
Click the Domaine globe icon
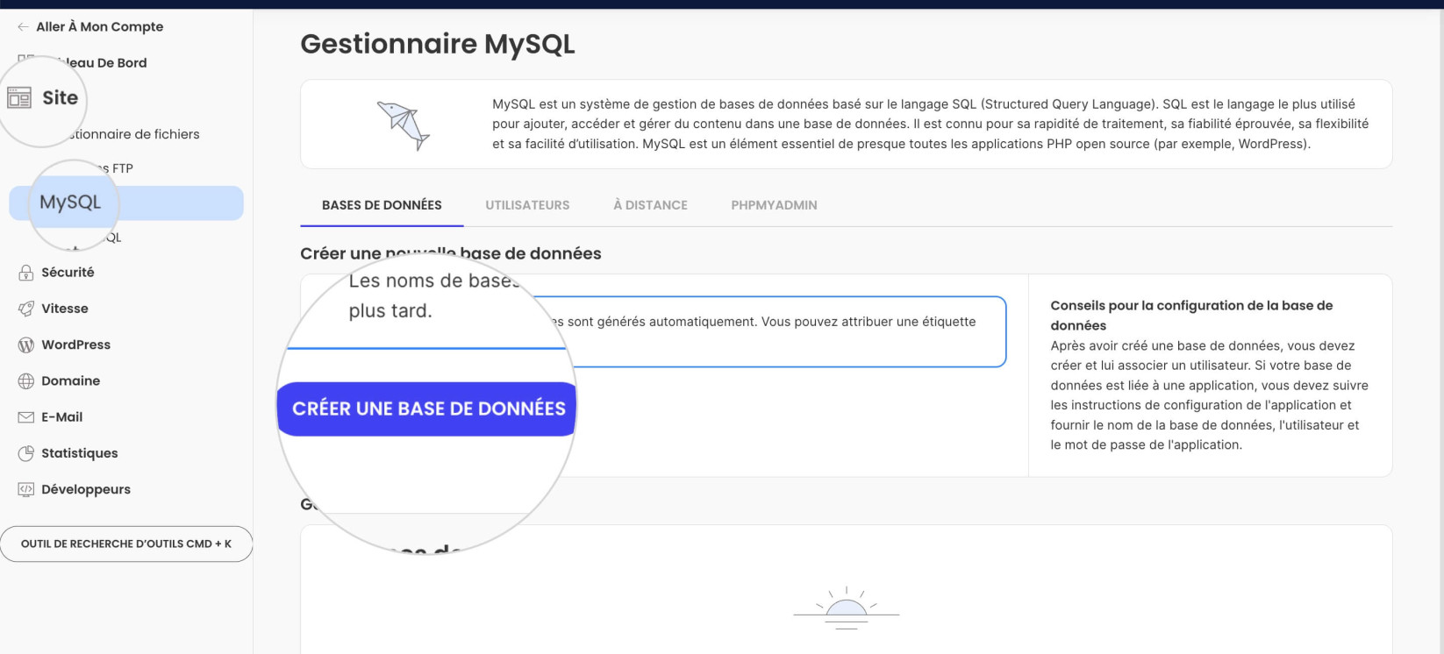(26, 381)
